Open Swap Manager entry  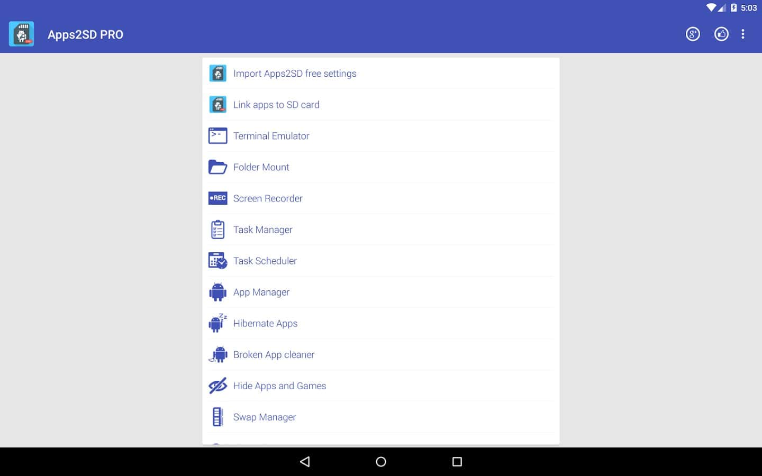[265, 417]
